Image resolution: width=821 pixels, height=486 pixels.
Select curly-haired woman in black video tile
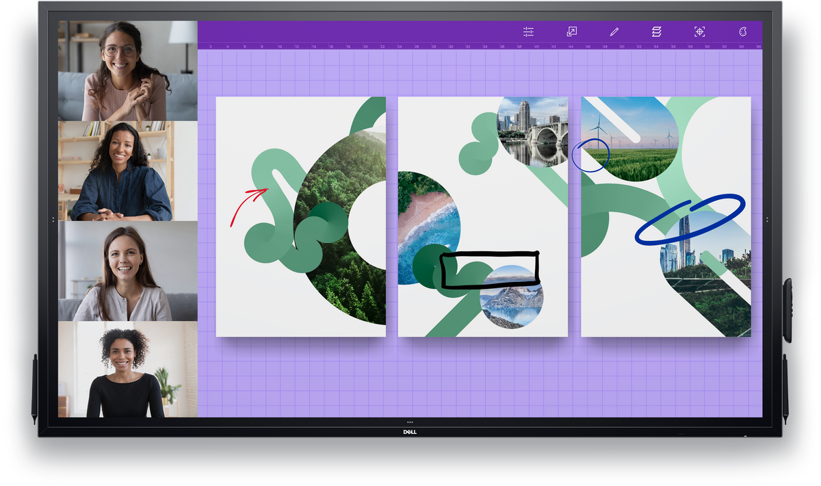pos(128,370)
